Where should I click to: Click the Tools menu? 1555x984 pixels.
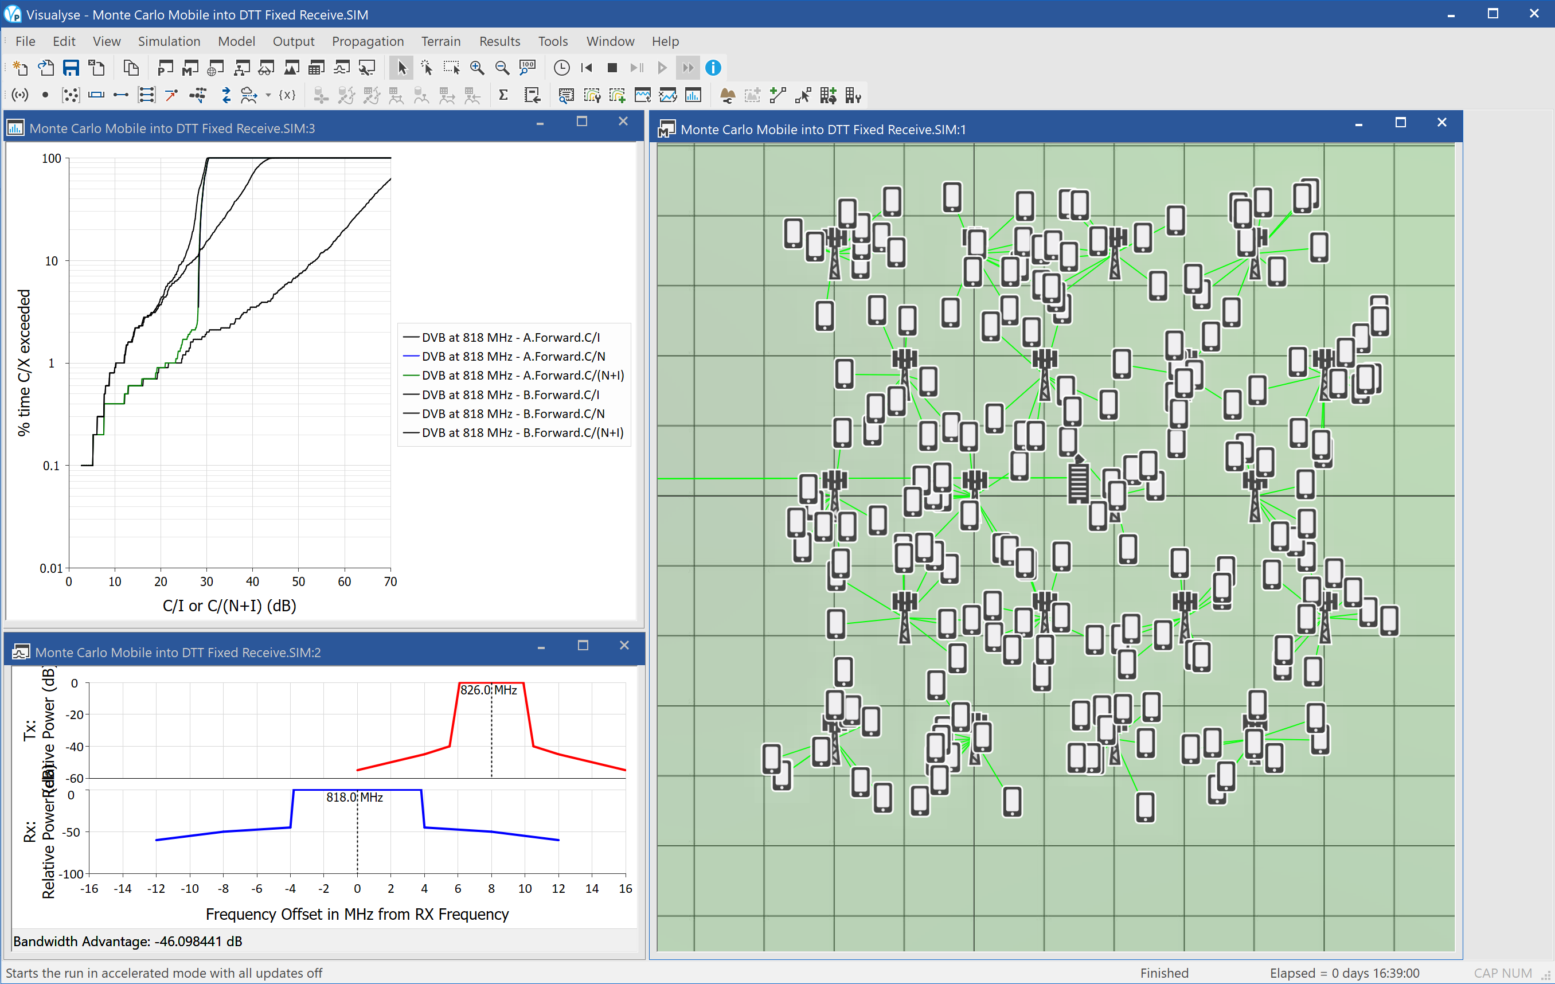pyautogui.click(x=552, y=41)
